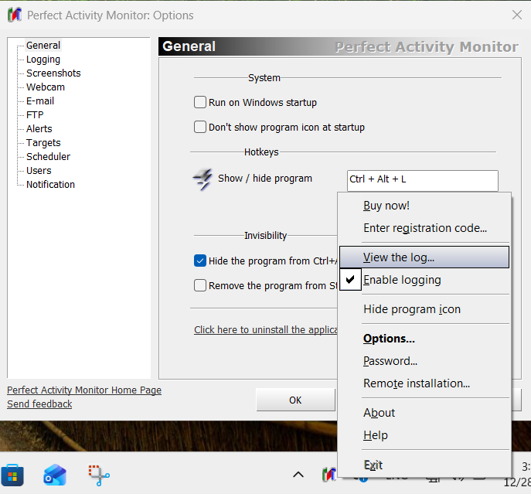Uncheck Hide the program from Ctrl+Alt+Del
The height and width of the screenshot is (494, 531).
pyautogui.click(x=200, y=261)
